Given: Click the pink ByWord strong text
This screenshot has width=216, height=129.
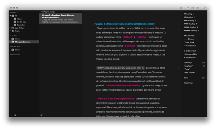Looking at the screenshot, I should (x=127, y=37).
